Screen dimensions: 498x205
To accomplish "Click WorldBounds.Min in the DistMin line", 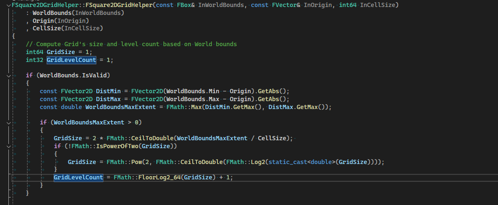I will [x=192, y=91].
